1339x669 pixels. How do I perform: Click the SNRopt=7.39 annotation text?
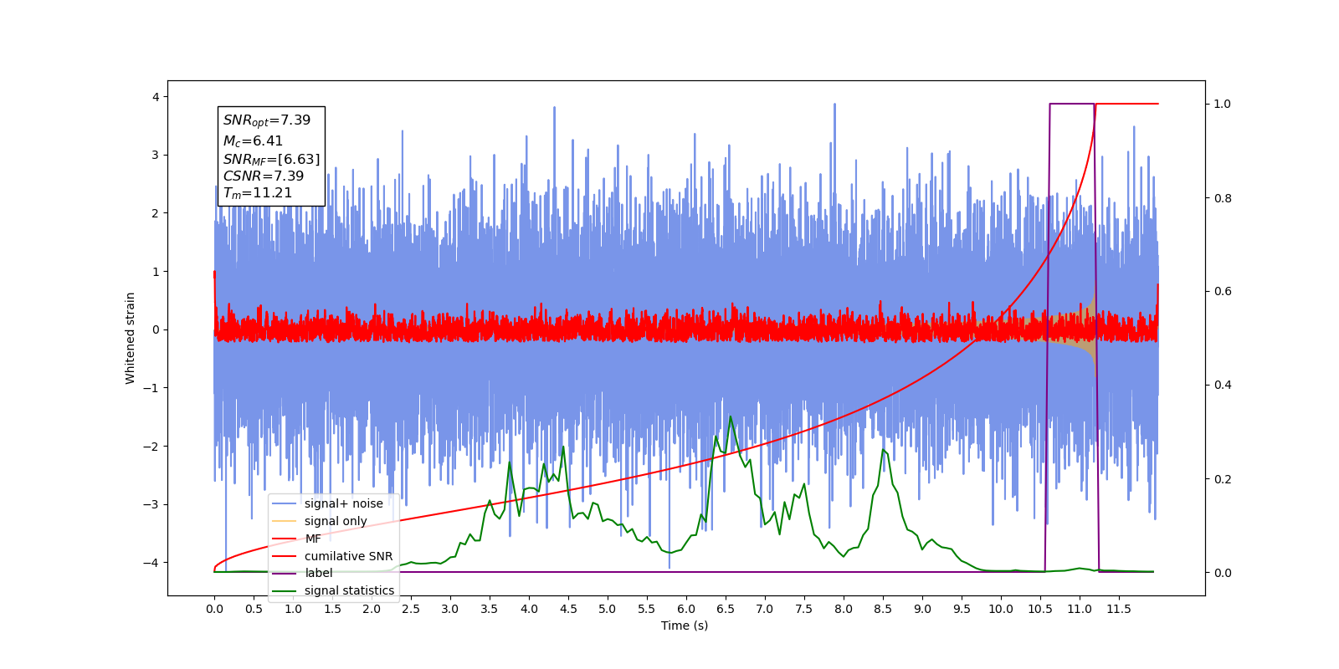(267, 120)
